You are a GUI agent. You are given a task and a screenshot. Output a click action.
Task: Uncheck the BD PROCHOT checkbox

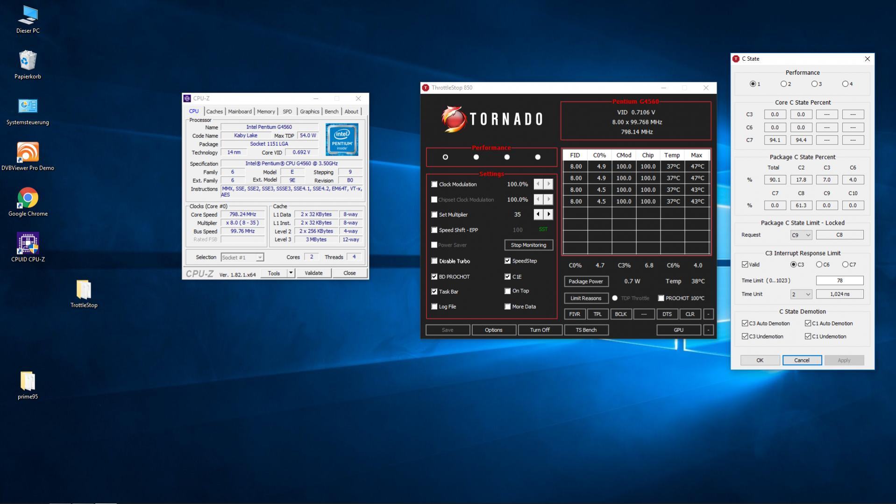click(x=434, y=277)
